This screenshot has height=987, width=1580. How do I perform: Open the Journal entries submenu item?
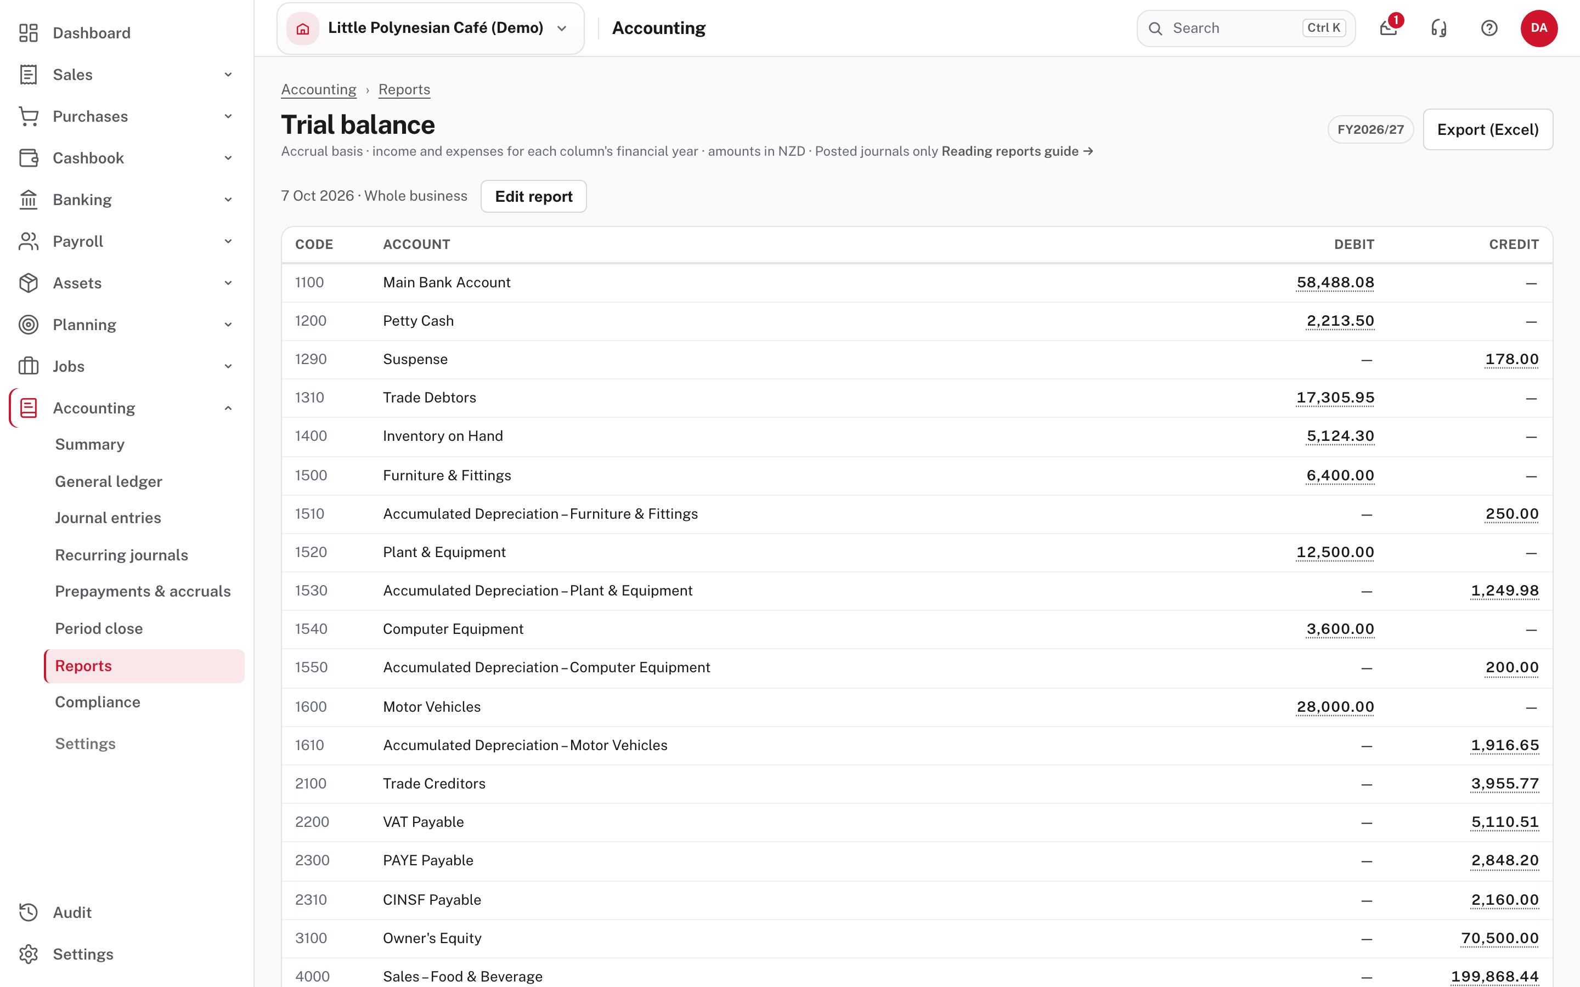pos(108,518)
